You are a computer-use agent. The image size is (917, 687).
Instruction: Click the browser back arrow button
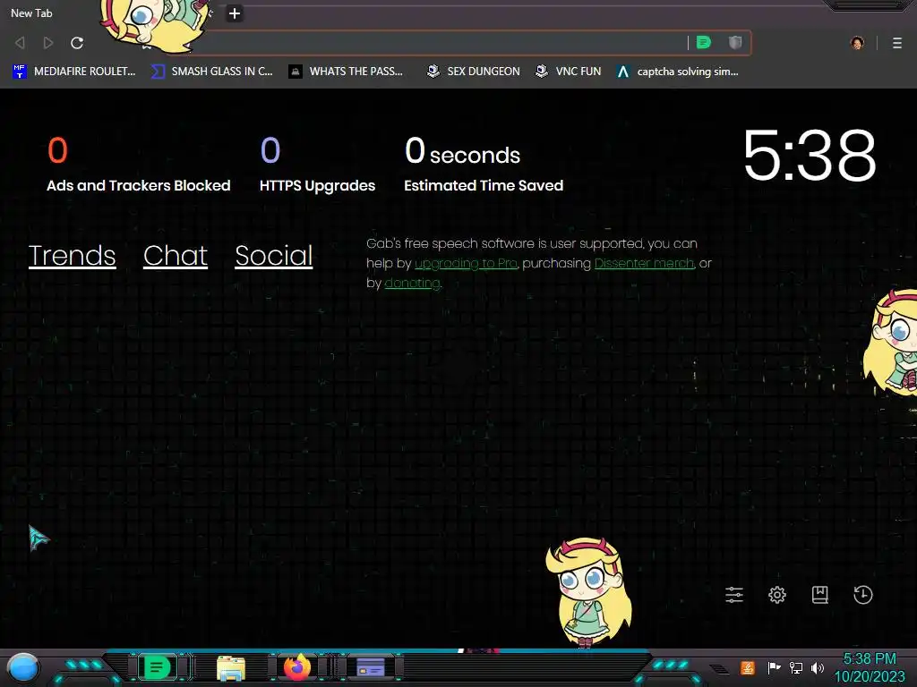20,43
